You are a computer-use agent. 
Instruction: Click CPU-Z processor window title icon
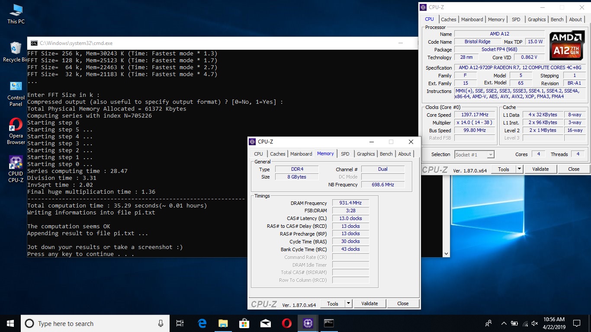point(423,7)
